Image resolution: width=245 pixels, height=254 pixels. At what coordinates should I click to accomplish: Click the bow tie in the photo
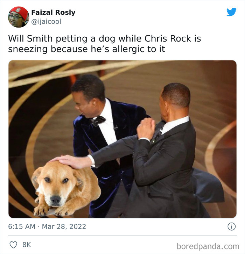point(98,121)
